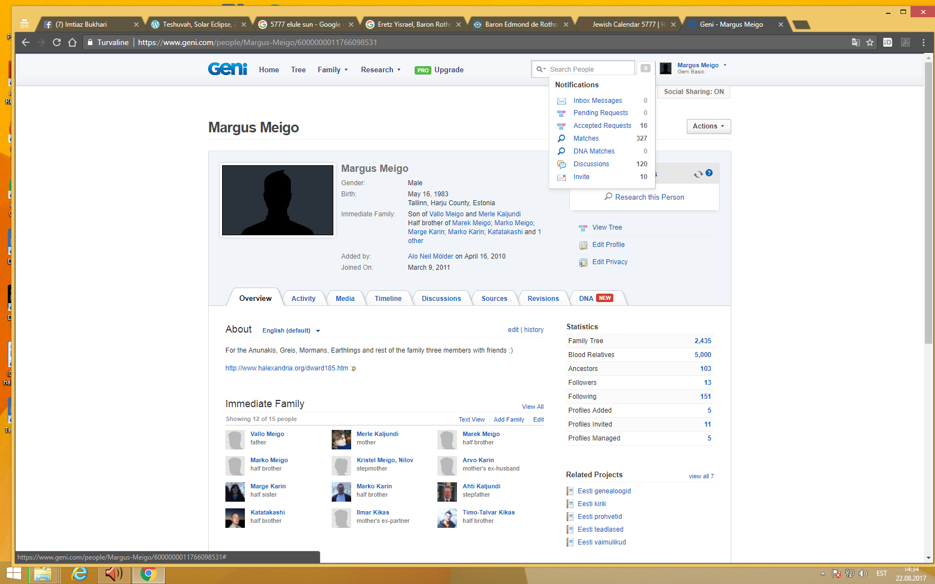This screenshot has width=935, height=584.
Task: Toggle the notifications counter button
Action: coord(645,68)
